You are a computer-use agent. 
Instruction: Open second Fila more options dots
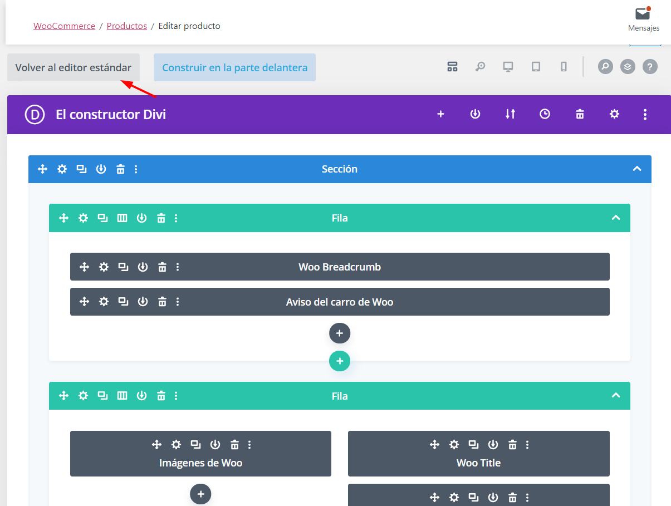[x=176, y=396]
